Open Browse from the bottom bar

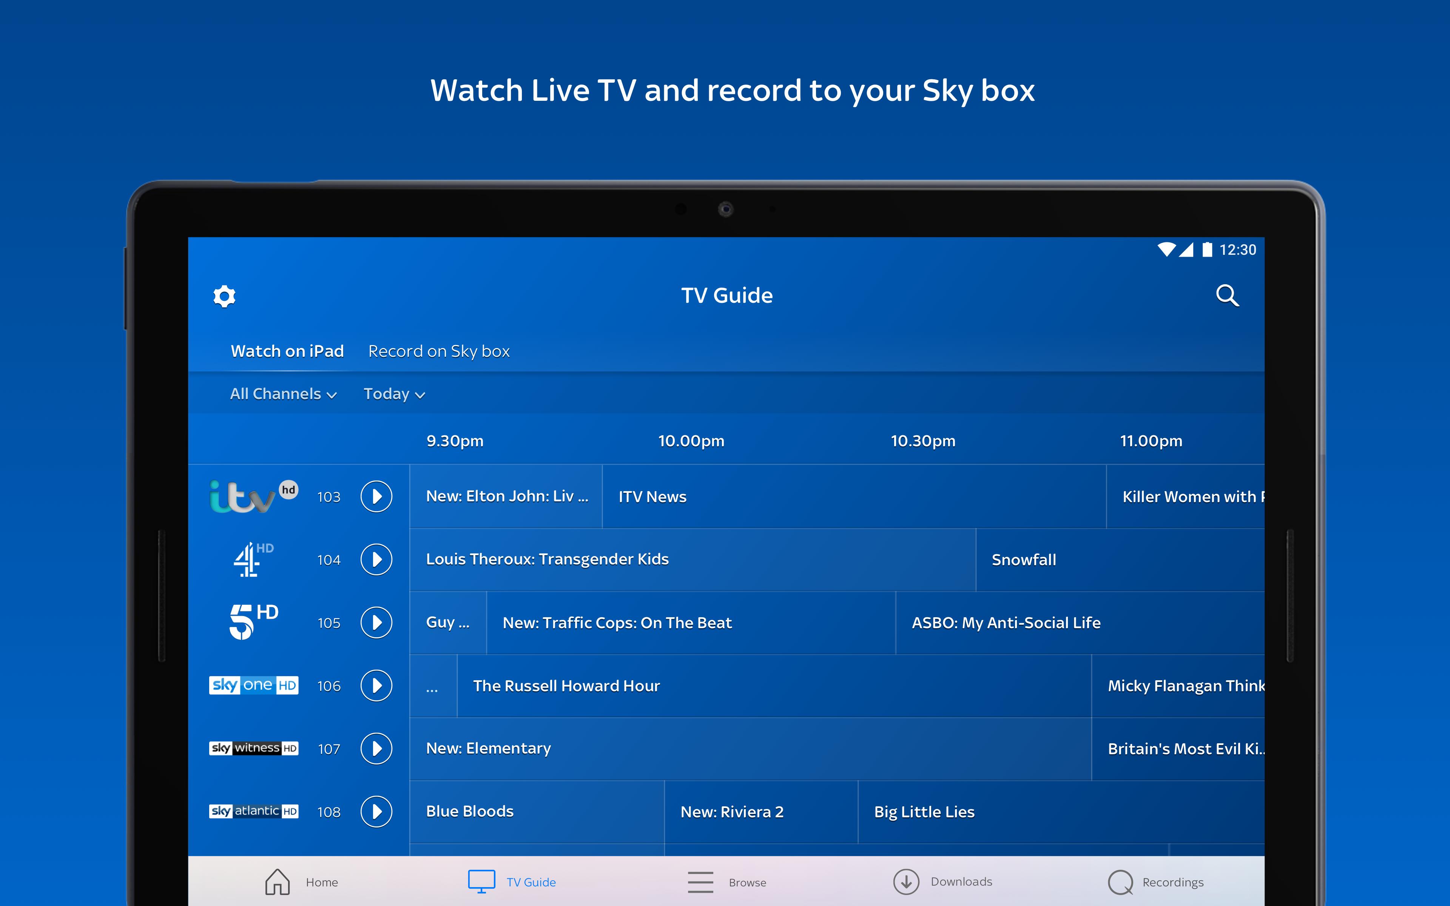coord(727,882)
